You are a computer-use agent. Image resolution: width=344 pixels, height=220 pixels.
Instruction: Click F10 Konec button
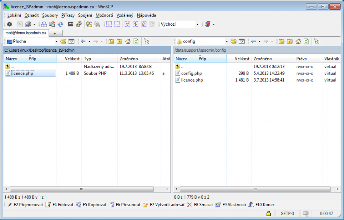pyautogui.click(x=261, y=205)
